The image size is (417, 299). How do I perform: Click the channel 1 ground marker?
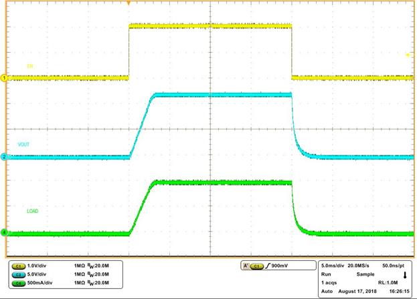pyautogui.click(x=3, y=77)
